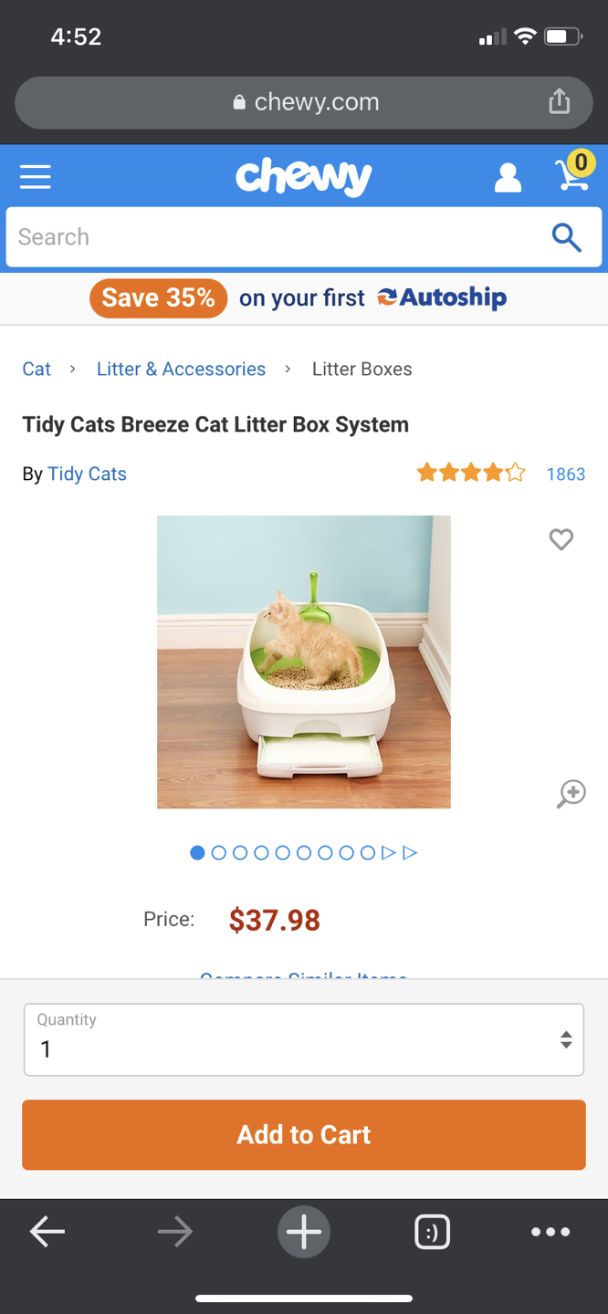
Task: Select the last circular carousel dot
Action: tap(367, 852)
